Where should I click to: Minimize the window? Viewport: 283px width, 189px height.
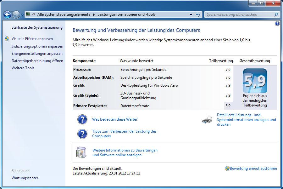(x=253, y=3)
